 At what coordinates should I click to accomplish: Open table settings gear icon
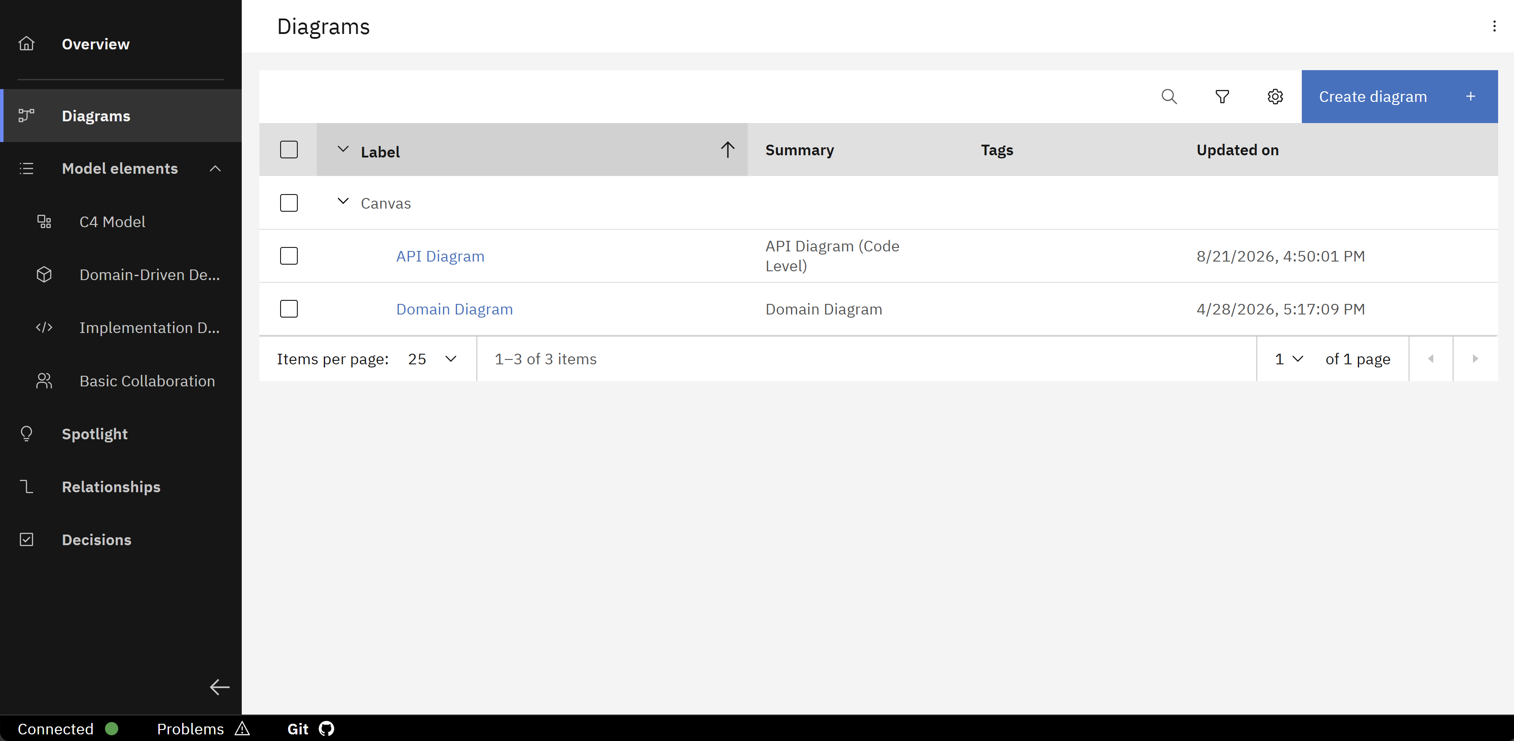1275,96
